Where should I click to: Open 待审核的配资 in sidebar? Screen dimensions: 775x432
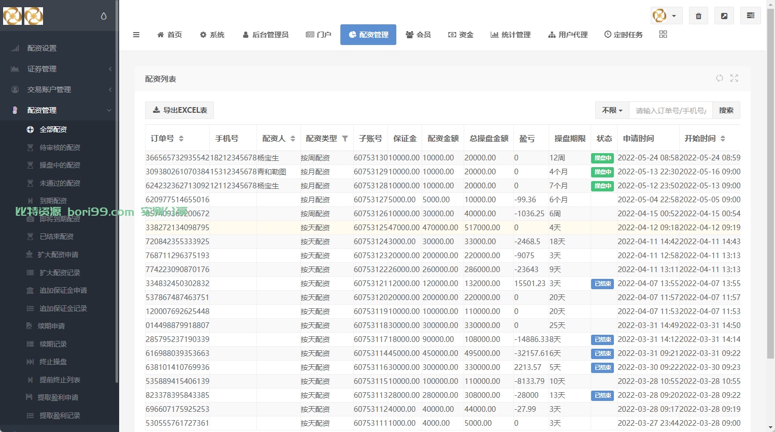pos(60,147)
